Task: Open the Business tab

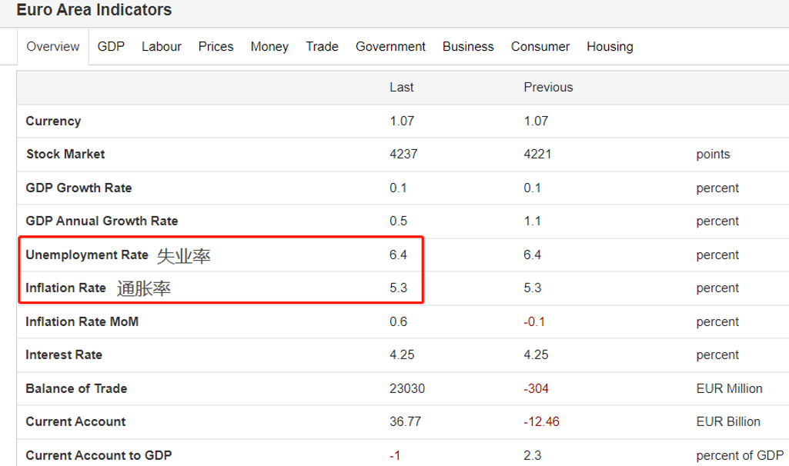Action: [468, 47]
